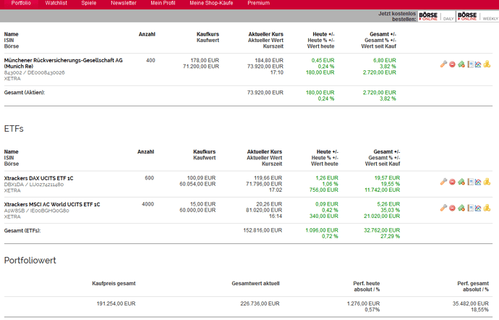Open the Xtrackers MSCI AC World UCITS ETF link

pos(52,204)
